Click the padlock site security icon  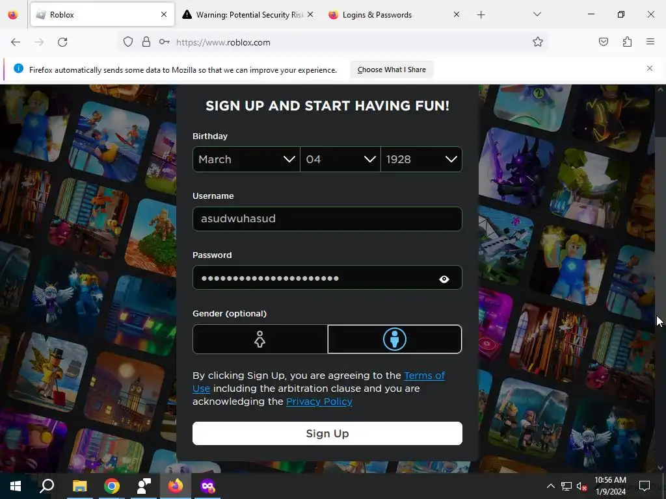146,42
